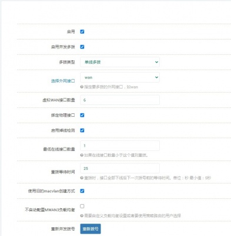Click help icon under 选择外网接口 dropdown

pyautogui.click(x=82, y=87)
